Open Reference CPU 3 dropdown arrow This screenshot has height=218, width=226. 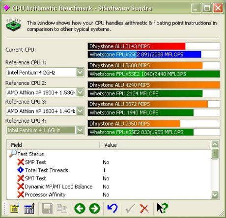80,111
